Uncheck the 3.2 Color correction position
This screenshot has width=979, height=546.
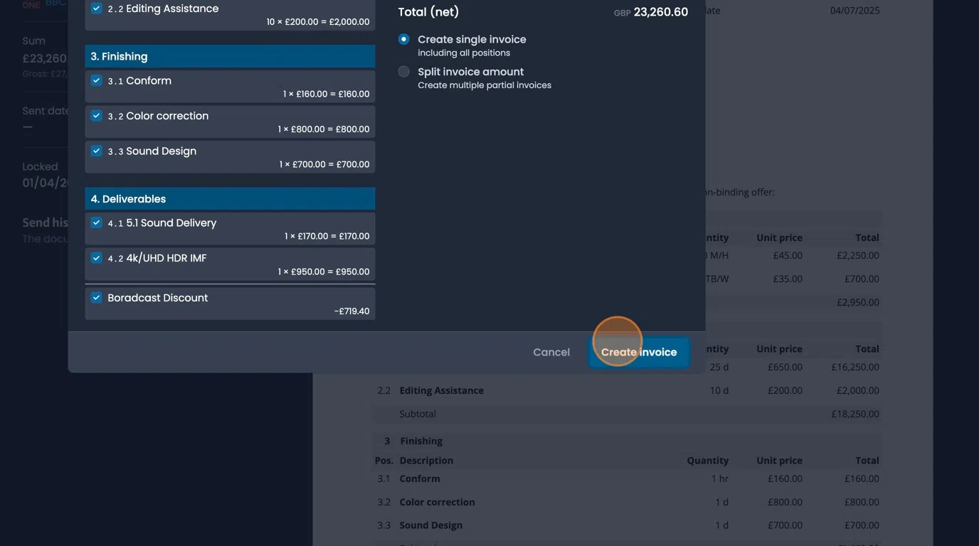pyautogui.click(x=96, y=115)
